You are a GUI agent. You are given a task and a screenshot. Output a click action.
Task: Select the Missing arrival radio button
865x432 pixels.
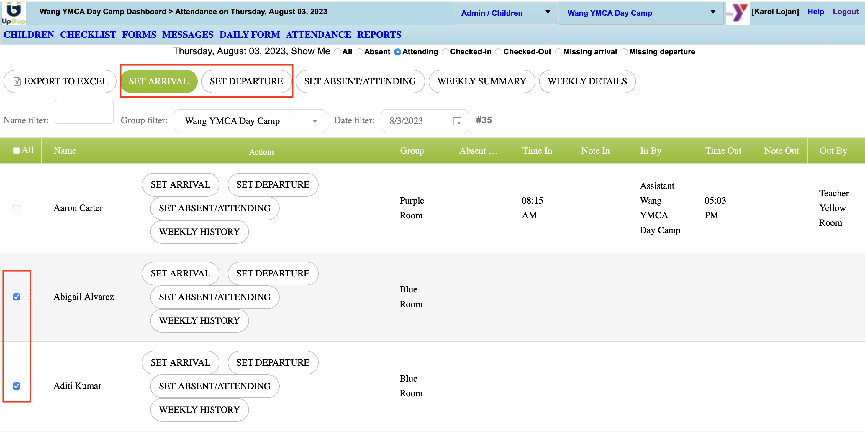pos(559,52)
